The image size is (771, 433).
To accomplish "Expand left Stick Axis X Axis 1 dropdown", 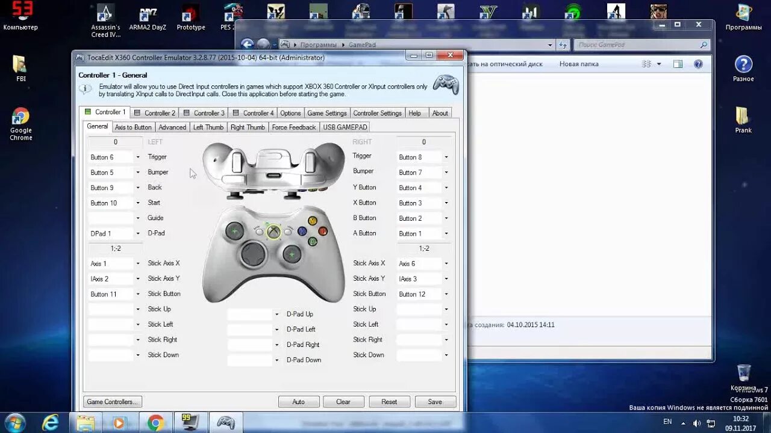I will [138, 263].
